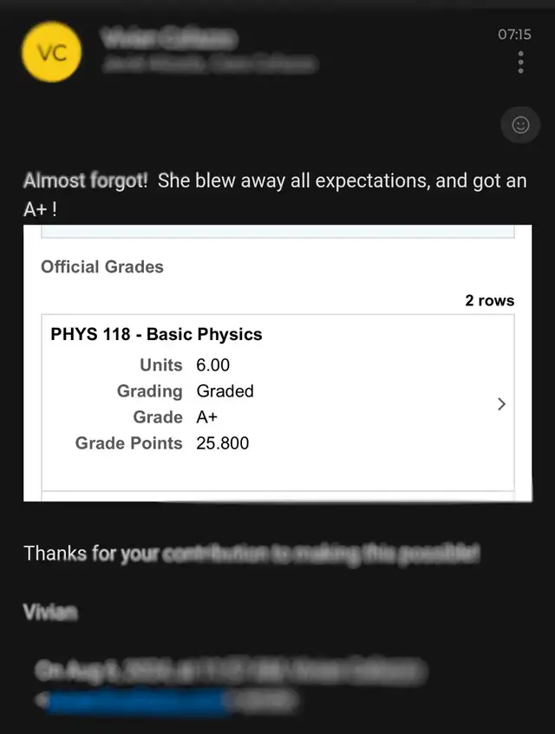
Task: Select the Grade Points 25.800 value
Action: (222, 443)
